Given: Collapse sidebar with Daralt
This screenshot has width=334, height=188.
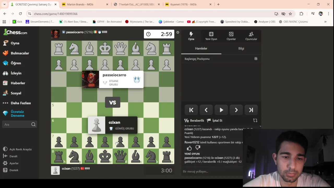Looking at the screenshot, I should point(10,156).
